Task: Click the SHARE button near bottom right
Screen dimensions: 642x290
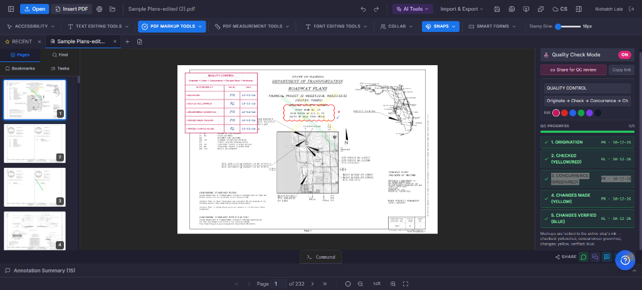Action: point(566,257)
